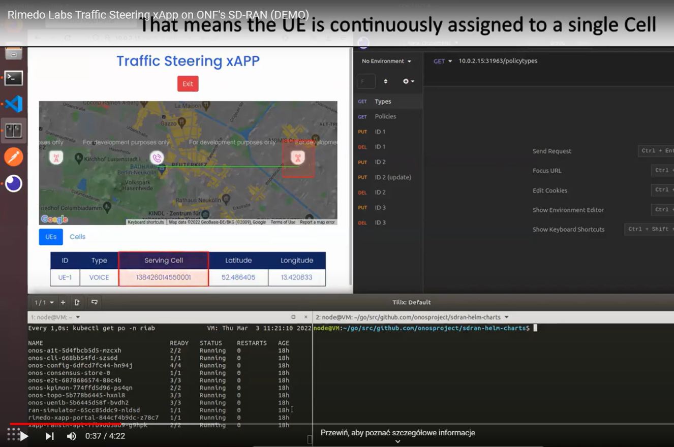This screenshot has height=447, width=674.
Task: Select the UEs tab
Action: click(51, 237)
